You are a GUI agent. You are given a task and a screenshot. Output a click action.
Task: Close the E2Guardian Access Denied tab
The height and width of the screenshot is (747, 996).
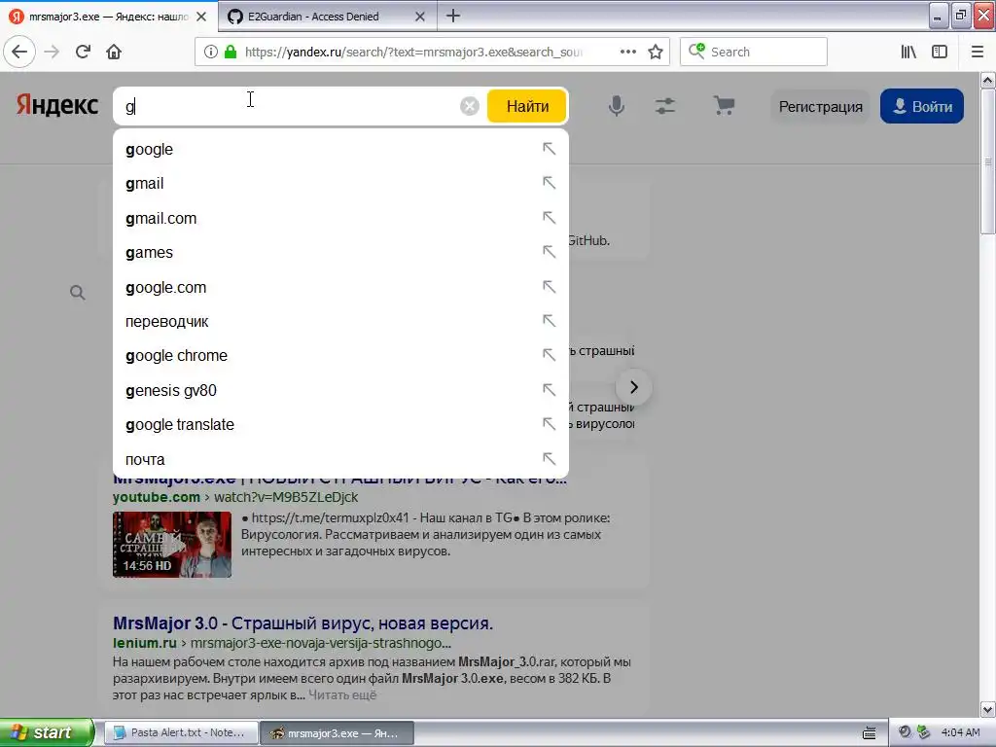(x=420, y=17)
